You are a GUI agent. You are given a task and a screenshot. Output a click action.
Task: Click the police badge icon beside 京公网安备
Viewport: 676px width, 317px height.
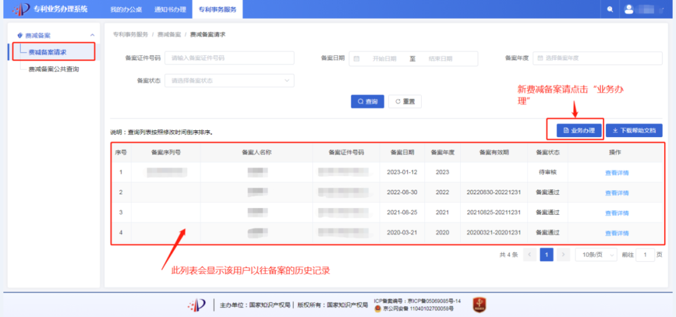pos(377,309)
